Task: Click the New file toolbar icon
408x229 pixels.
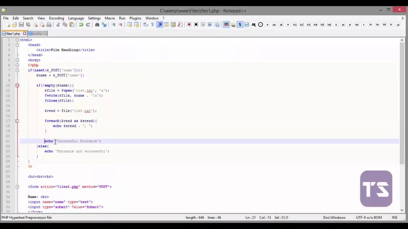Action: (8, 24)
